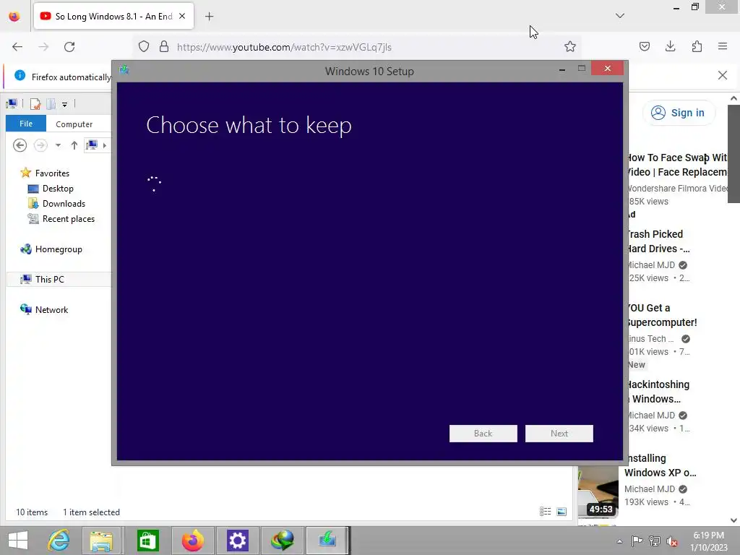Go up one folder level in Explorer
The width and height of the screenshot is (740, 555).
(74, 145)
